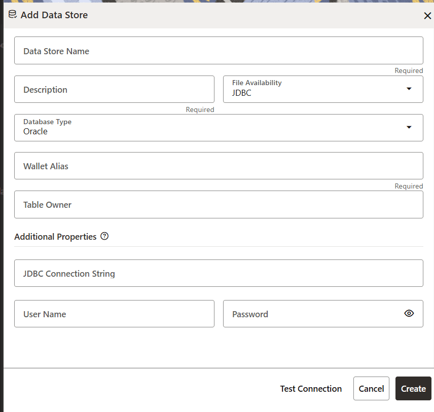Image resolution: width=434 pixels, height=412 pixels.
Task: Open the File Availability selector
Action: click(323, 89)
